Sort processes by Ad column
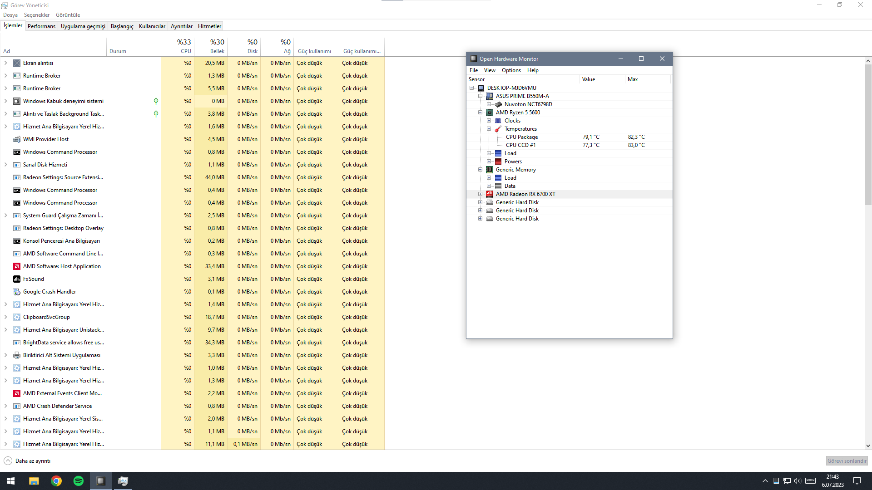The width and height of the screenshot is (872, 490). 54,46
